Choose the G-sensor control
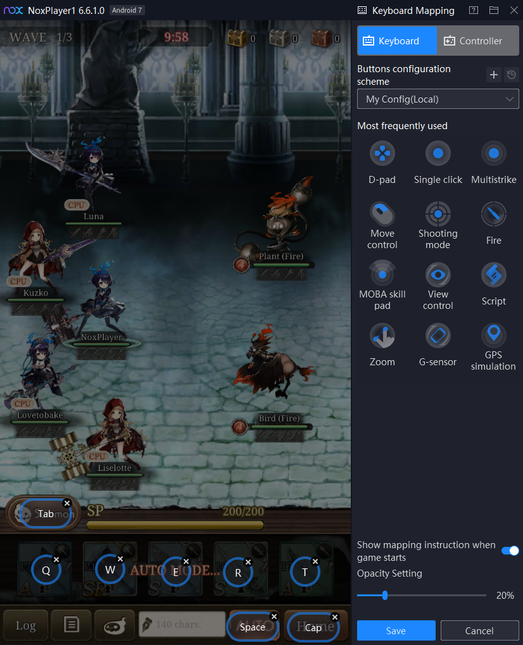Viewport: 523px width, 645px height. pyautogui.click(x=438, y=335)
